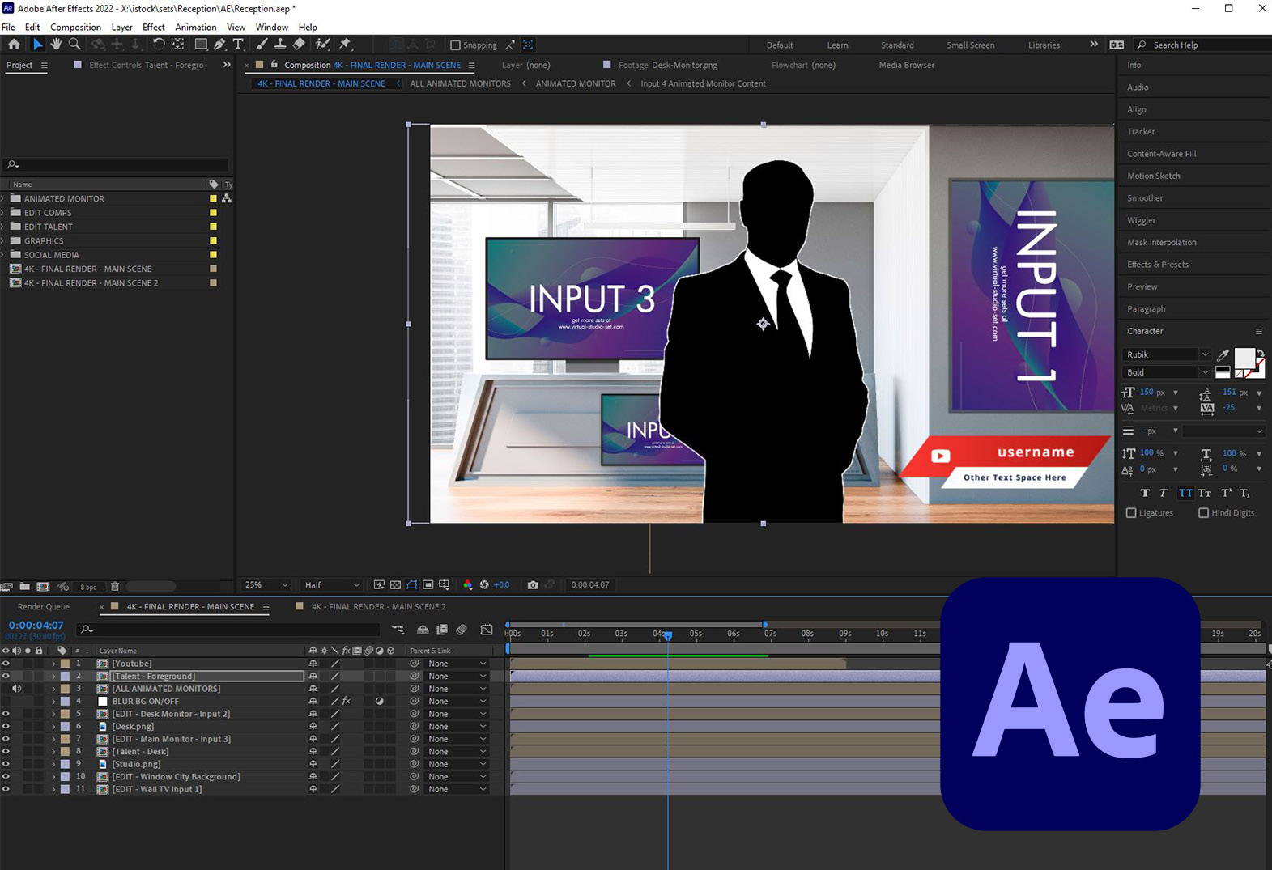Expand the Youtube layer properties

coord(53,664)
